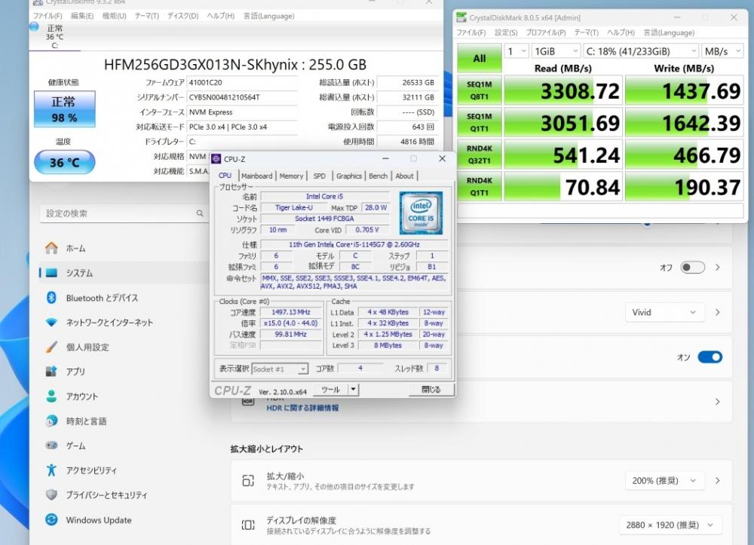Run the SEQ1M Q1T1 benchmark
The image size is (754, 545).
coord(480,123)
